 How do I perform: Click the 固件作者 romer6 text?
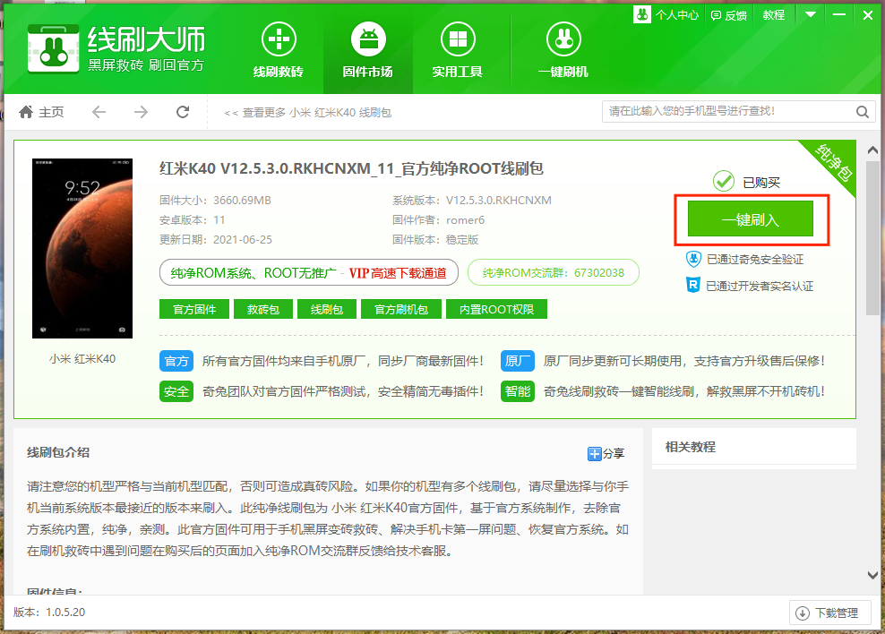click(x=439, y=220)
